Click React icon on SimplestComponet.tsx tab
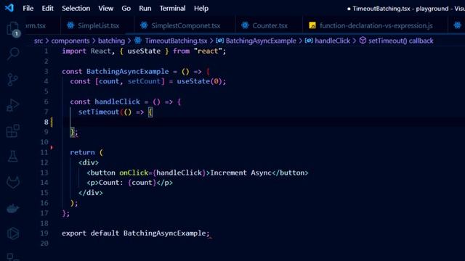Viewport: 465px width, 261px height. pyautogui.click(x=144, y=25)
